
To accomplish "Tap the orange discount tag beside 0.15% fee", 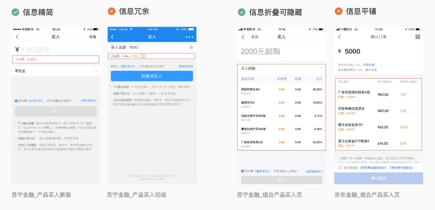I will (143, 56).
